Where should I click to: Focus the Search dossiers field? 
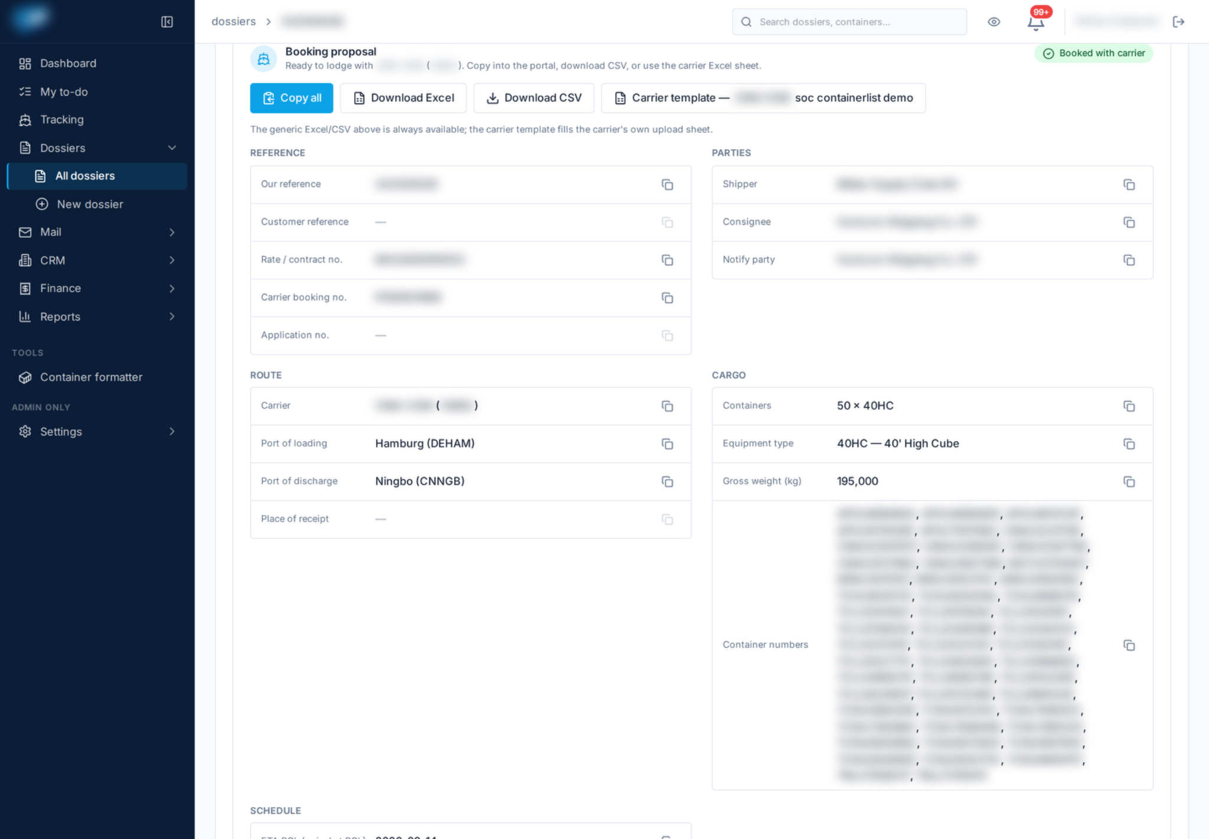(849, 22)
